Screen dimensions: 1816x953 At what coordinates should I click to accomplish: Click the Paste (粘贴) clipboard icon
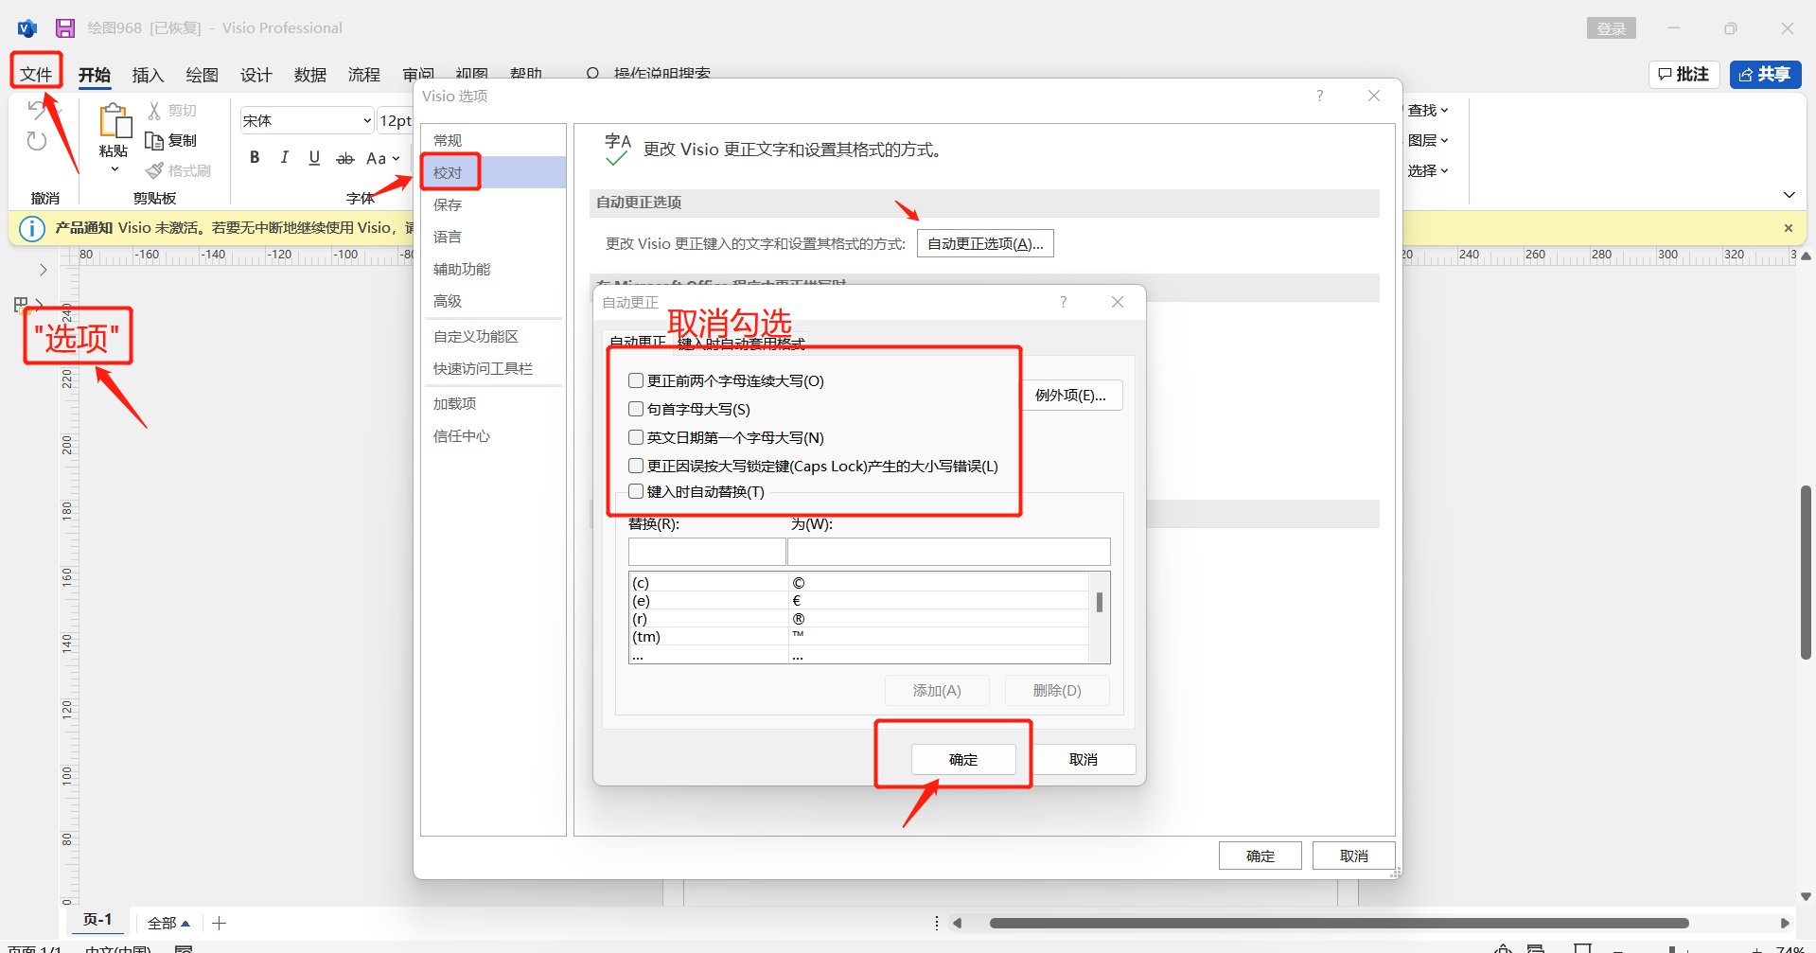(x=115, y=121)
